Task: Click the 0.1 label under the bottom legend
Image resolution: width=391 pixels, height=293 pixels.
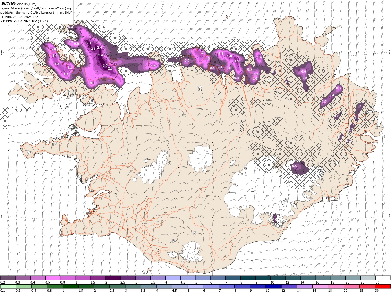Action: pyautogui.click(x=2, y=291)
